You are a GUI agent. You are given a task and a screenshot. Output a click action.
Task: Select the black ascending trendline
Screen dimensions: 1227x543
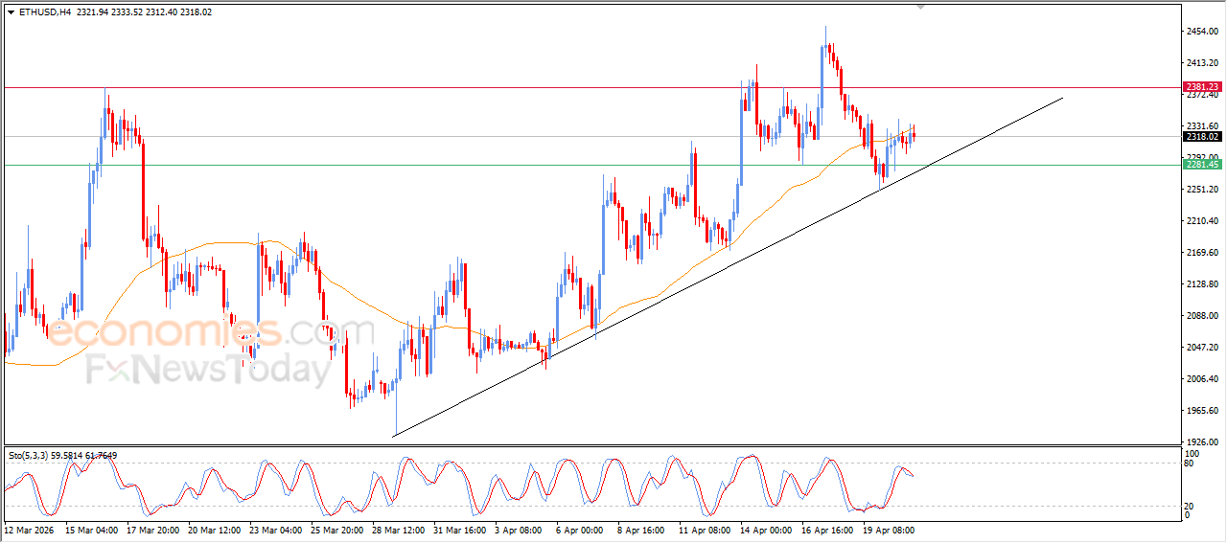[729, 267]
